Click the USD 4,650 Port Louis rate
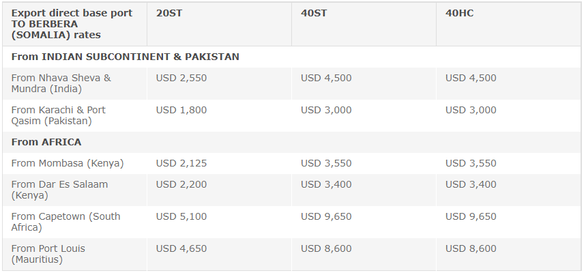586x273 pixels. pos(181,248)
